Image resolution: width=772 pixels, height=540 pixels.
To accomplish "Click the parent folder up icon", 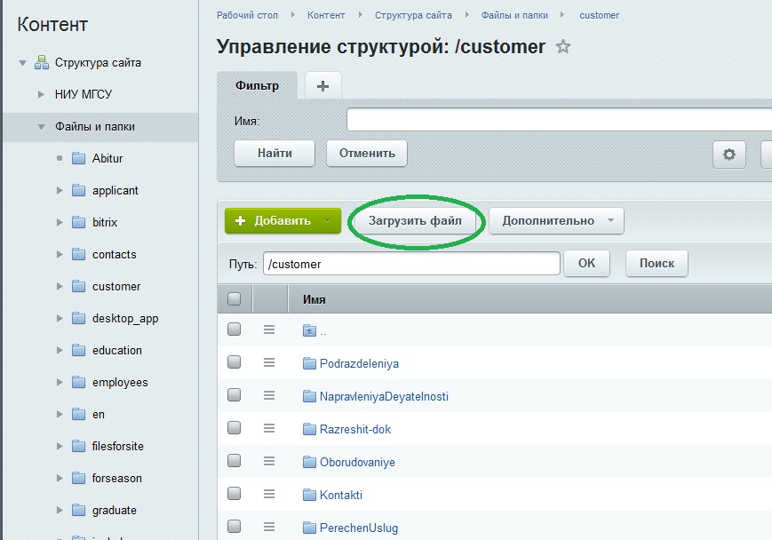I will tap(309, 330).
